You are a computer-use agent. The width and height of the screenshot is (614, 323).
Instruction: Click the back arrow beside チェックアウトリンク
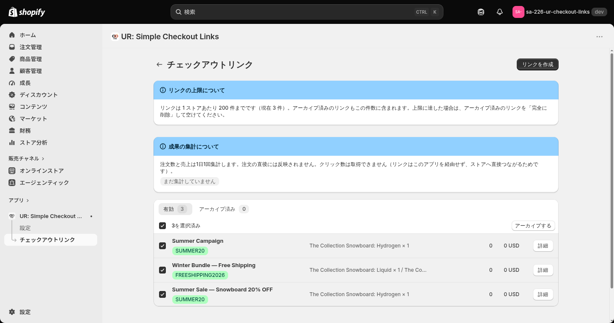[x=159, y=64]
